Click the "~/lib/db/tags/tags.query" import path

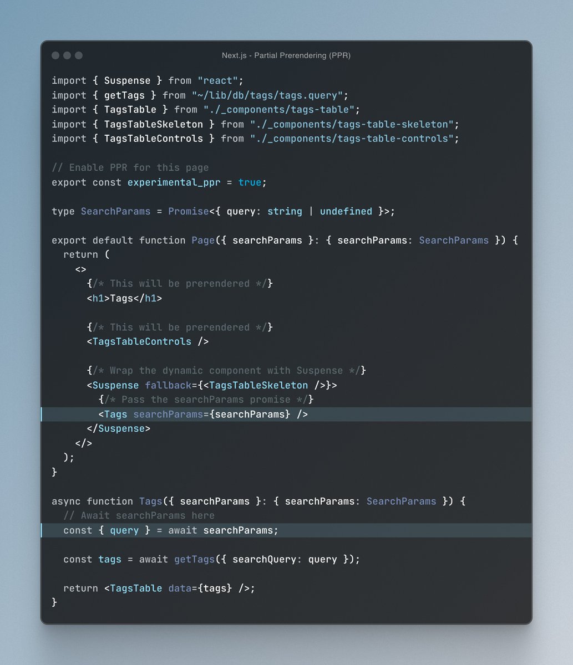(267, 95)
